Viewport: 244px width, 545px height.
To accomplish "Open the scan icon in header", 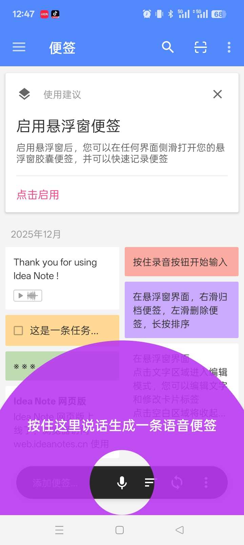I will pos(200,47).
